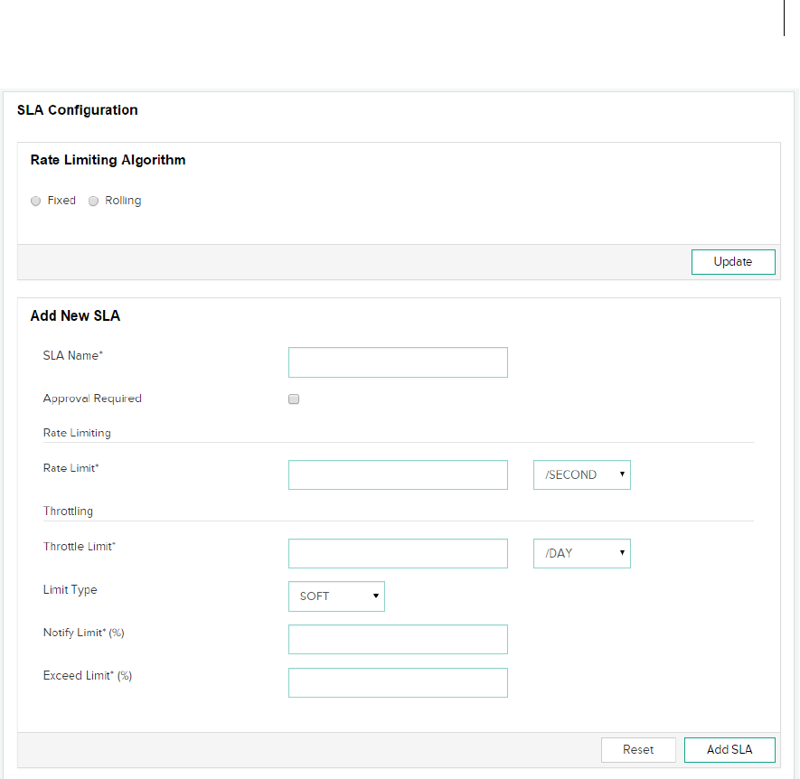Click the Update button

pyautogui.click(x=732, y=262)
